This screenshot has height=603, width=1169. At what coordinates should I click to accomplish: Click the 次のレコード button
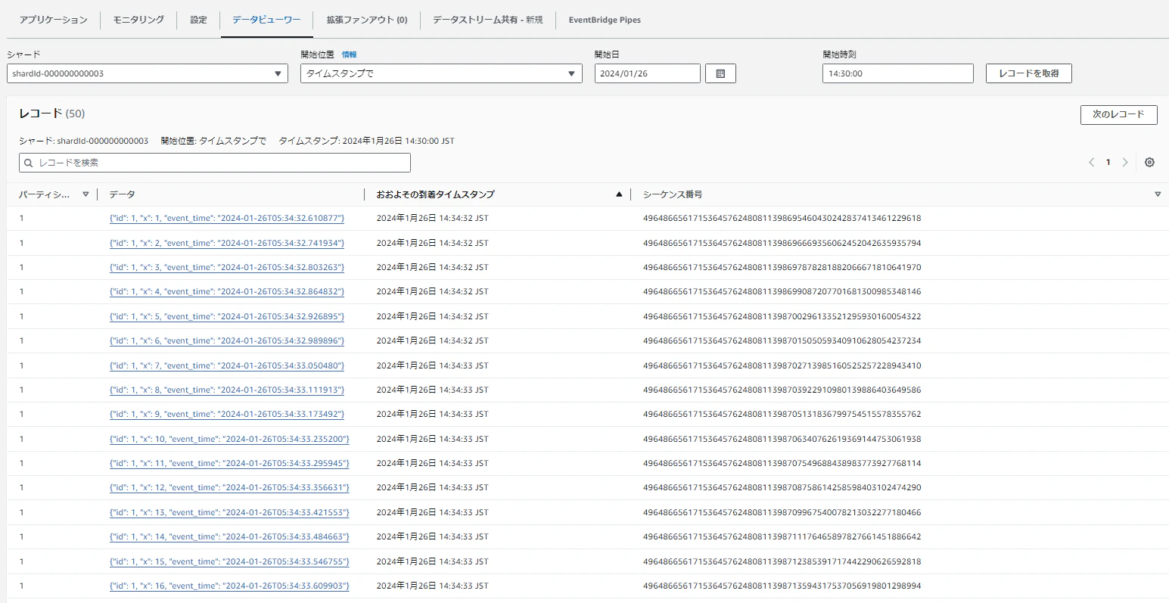click(1118, 114)
